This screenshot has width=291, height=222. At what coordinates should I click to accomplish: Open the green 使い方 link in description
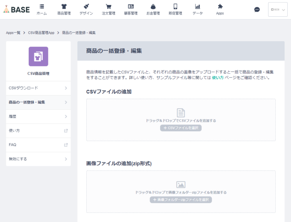point(218,78)
